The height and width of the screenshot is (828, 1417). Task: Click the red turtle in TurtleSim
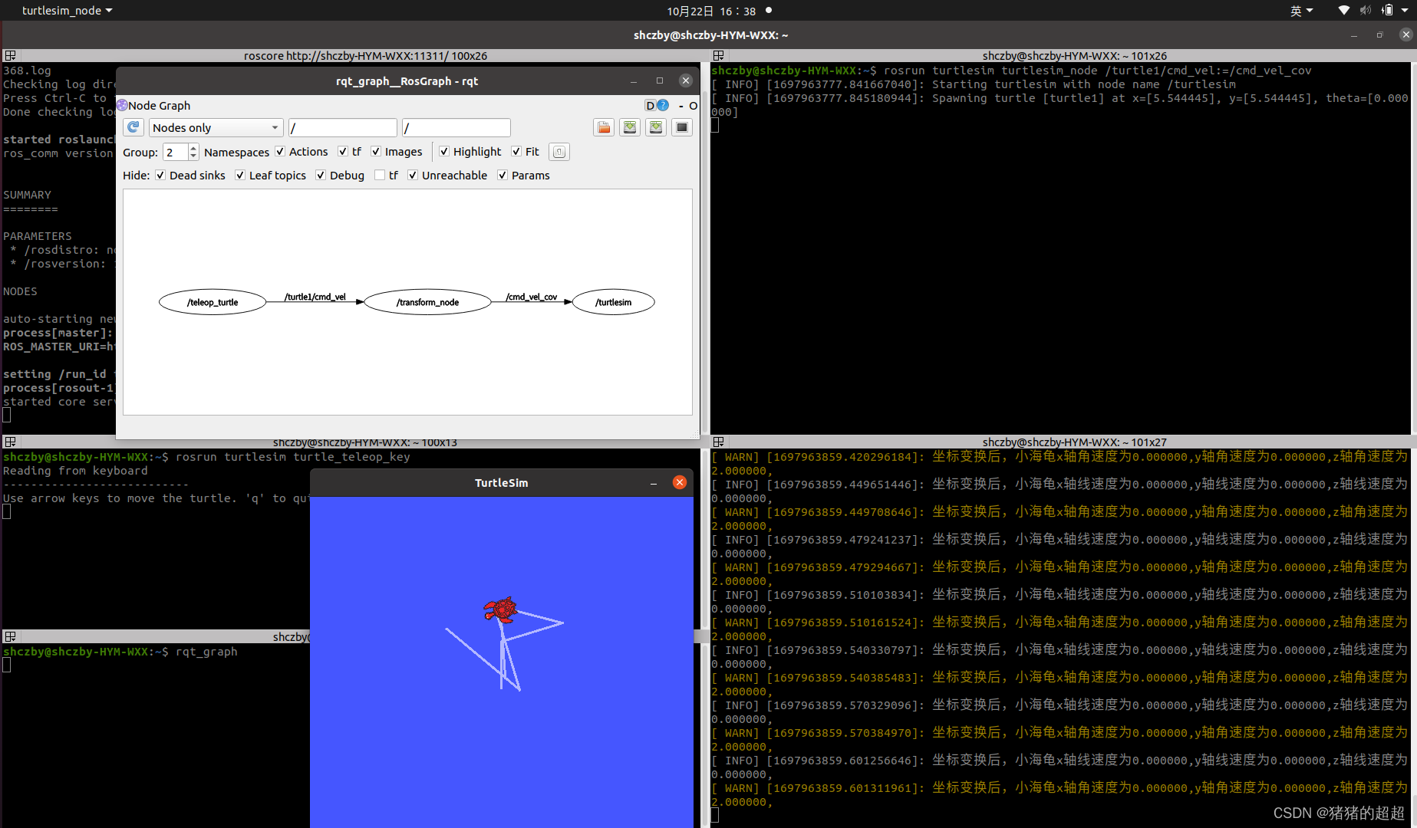click(x=500, y=609)
